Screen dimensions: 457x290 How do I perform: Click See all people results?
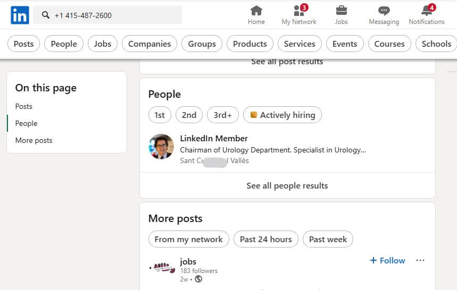pos(287,185)
